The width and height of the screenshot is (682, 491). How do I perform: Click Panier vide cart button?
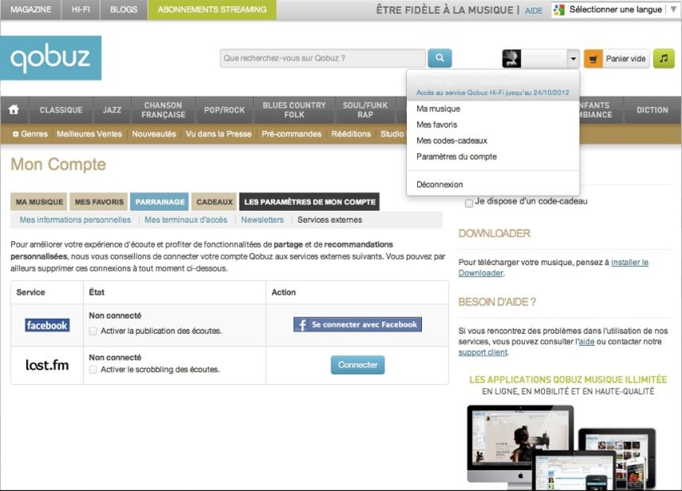click(x=617, y=59)
